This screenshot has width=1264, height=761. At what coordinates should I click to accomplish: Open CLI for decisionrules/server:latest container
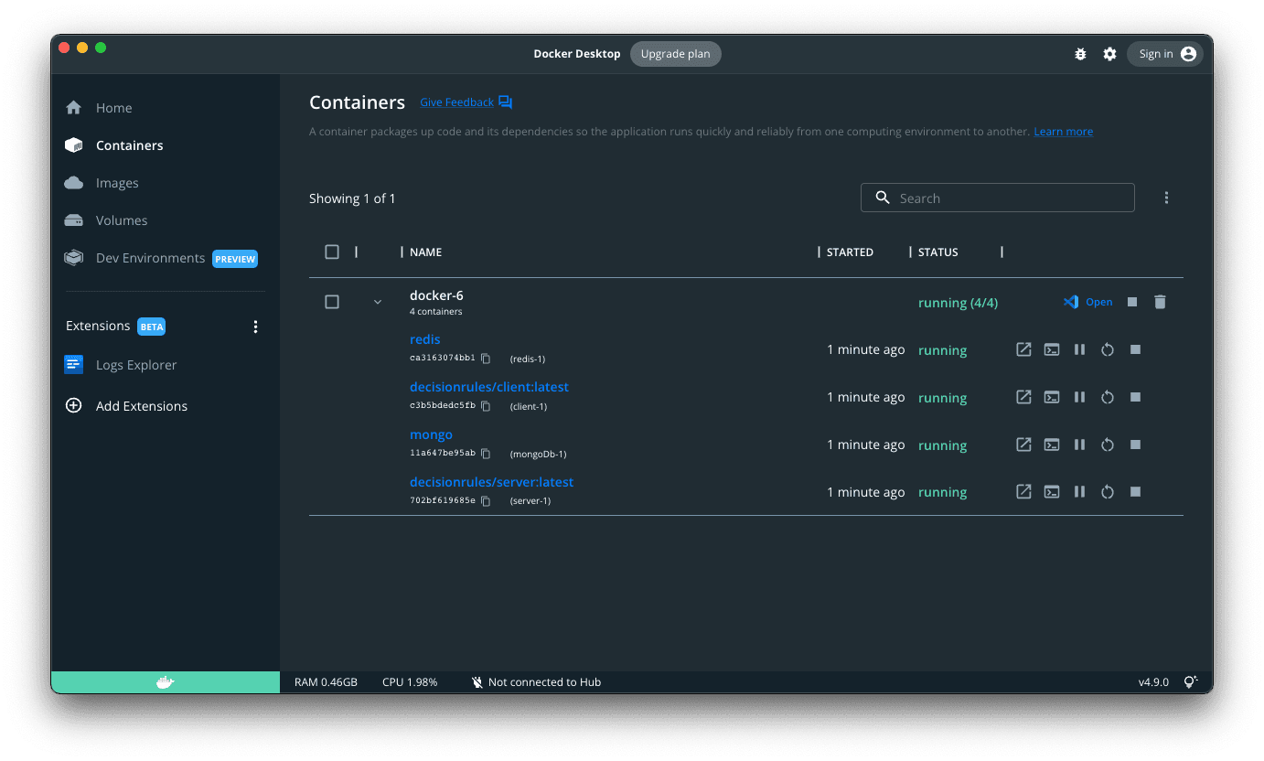1052,492
